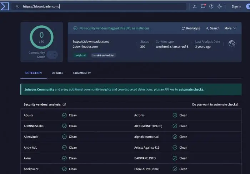Click the AlienVault vendor name
The height and width of the screenshot is (174, 250).
pos(31,137)
